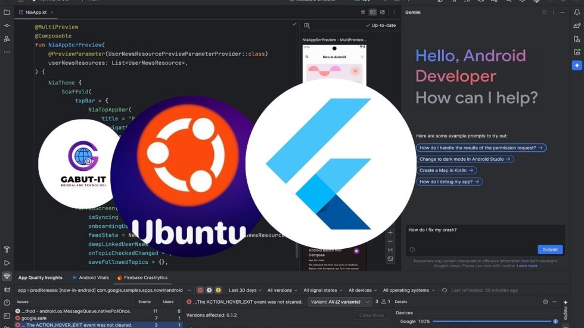Open editor tab more options menu
This screenshot has height=328, width=584.
pos(394,13)
